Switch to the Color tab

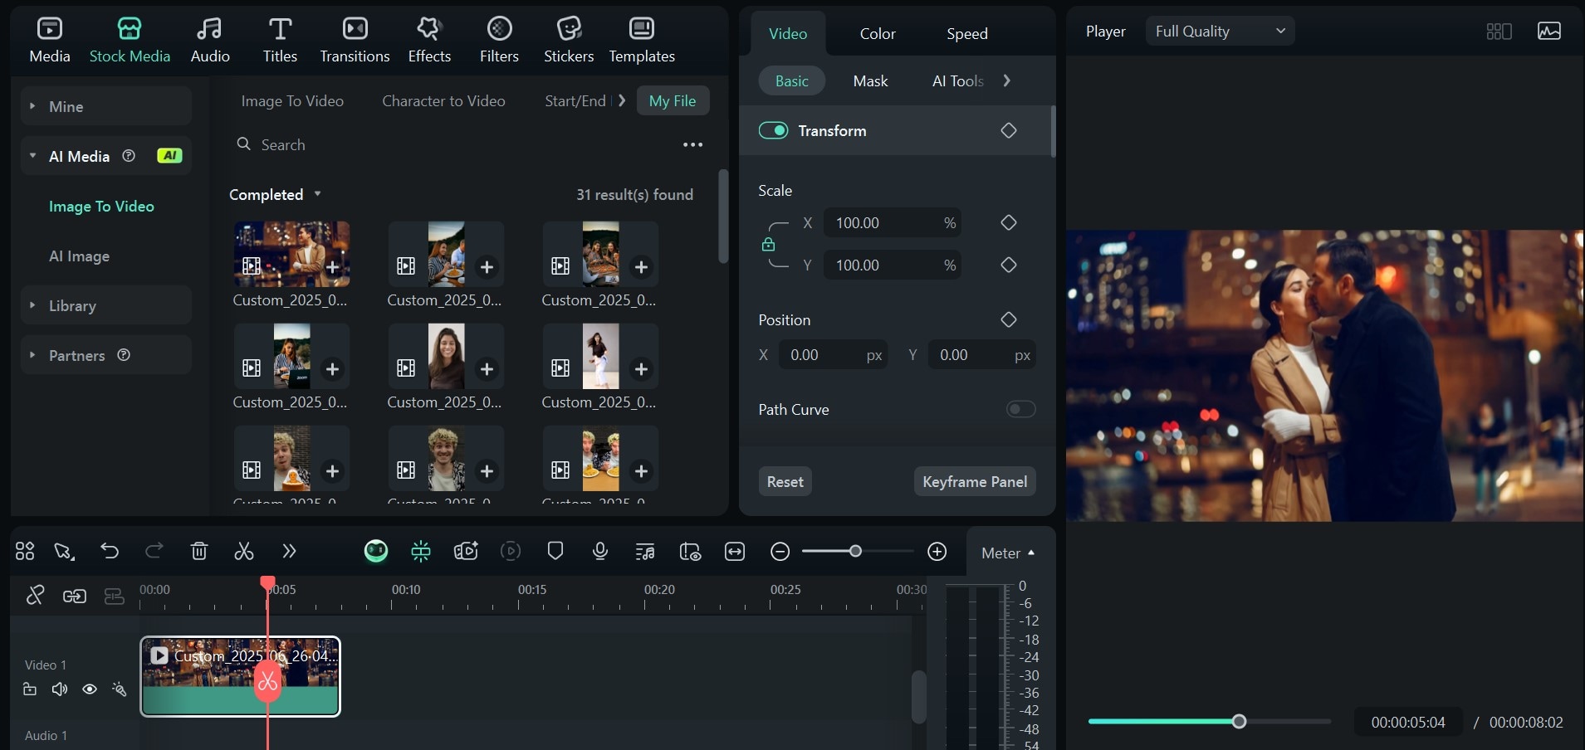point(878,33)
